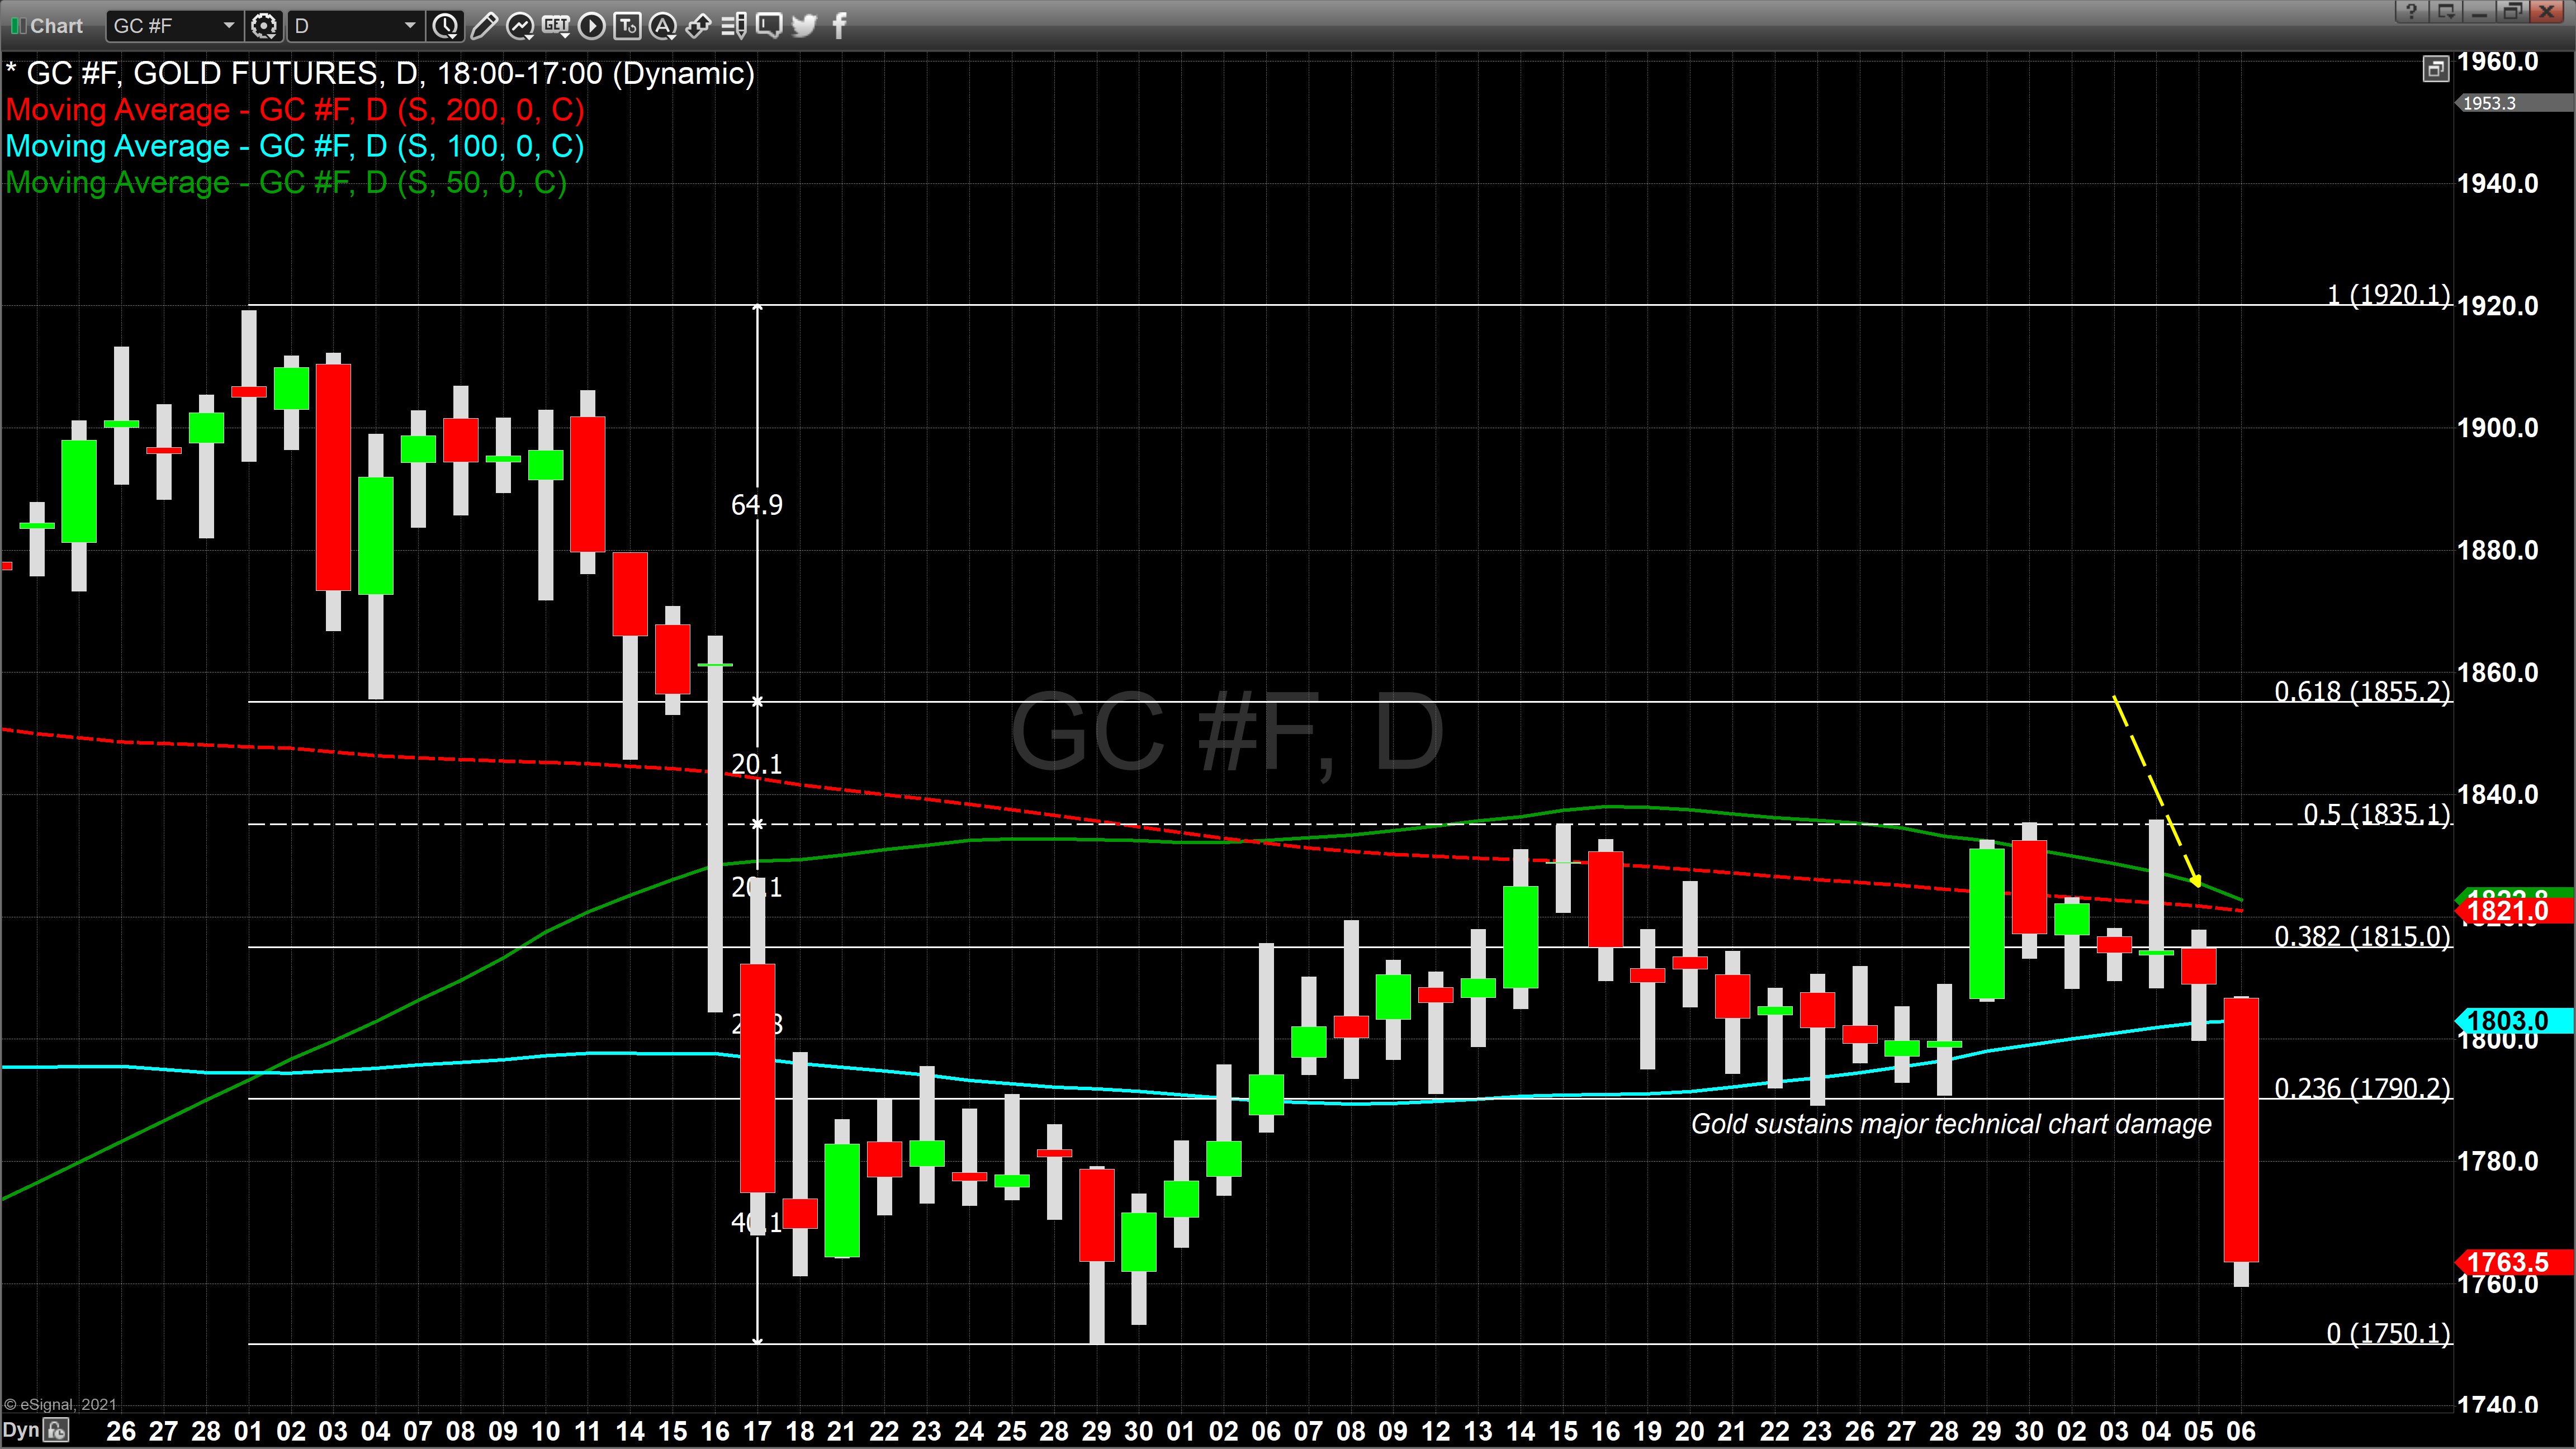Click the up-down arrows trade icon
Screen dimensions: 2576x1449
(698, 26)
